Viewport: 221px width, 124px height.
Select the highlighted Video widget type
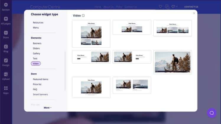[36, 64]
